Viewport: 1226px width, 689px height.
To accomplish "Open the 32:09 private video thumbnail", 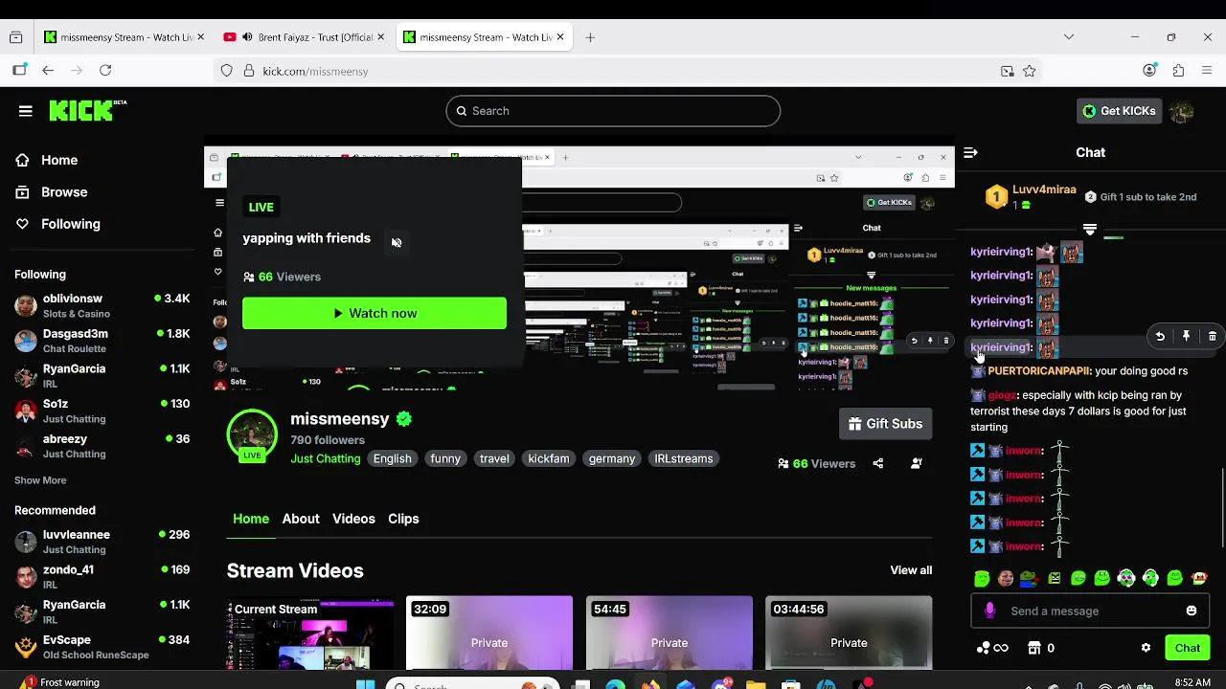I will (x=489, y=633).
